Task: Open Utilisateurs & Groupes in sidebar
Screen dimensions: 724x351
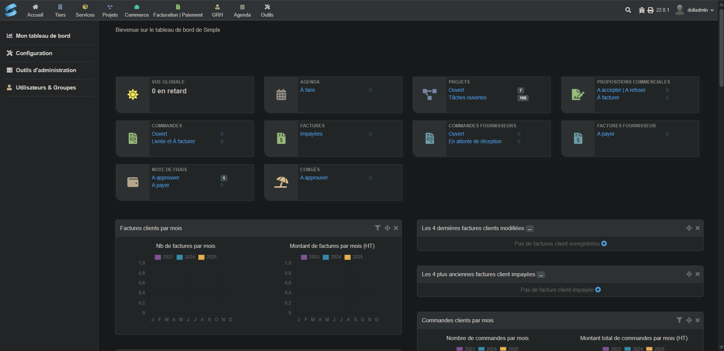Action: pyautogui.click(x=46, y=88)
